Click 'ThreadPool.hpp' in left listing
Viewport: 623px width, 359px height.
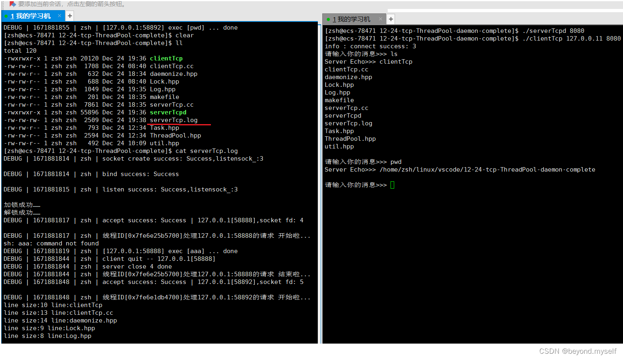[176, 135]
